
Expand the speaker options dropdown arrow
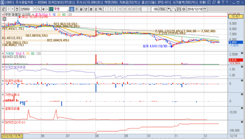[x=47, y=9]
